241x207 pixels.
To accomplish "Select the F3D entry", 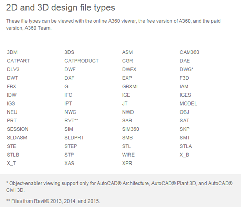I will pyautogui.click(x=184, y=78).
